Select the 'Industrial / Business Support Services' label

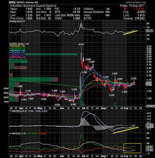33,6
